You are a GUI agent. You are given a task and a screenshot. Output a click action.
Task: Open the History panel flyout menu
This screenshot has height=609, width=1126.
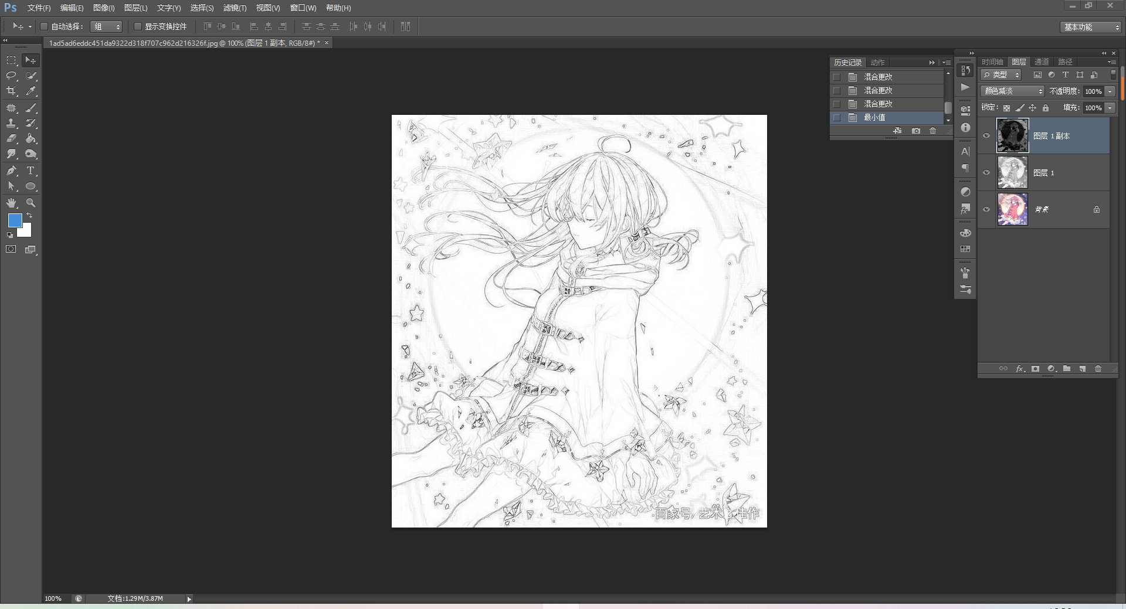[x=947, y=62]
